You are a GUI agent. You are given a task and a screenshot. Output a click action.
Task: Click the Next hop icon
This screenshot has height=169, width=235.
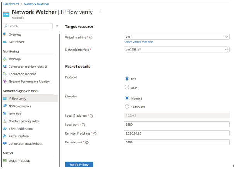pyautogui.click(x=5, y=114)
